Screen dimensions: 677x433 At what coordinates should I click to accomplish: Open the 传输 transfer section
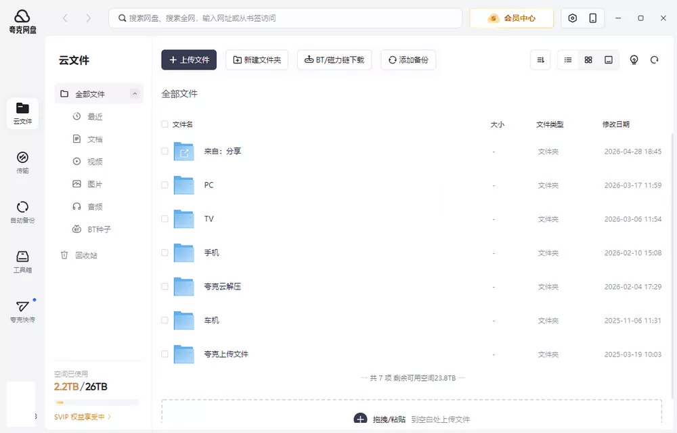[22, 162]
